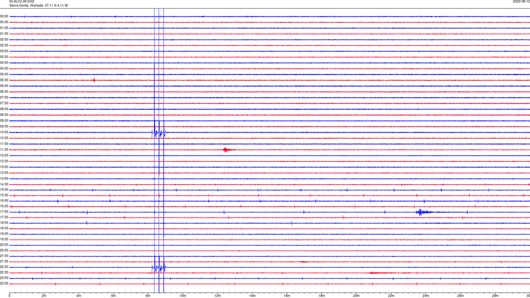Click the blue pulse burst on 22:00 trace
Screen dimensions: 530x298
[159, 268]
